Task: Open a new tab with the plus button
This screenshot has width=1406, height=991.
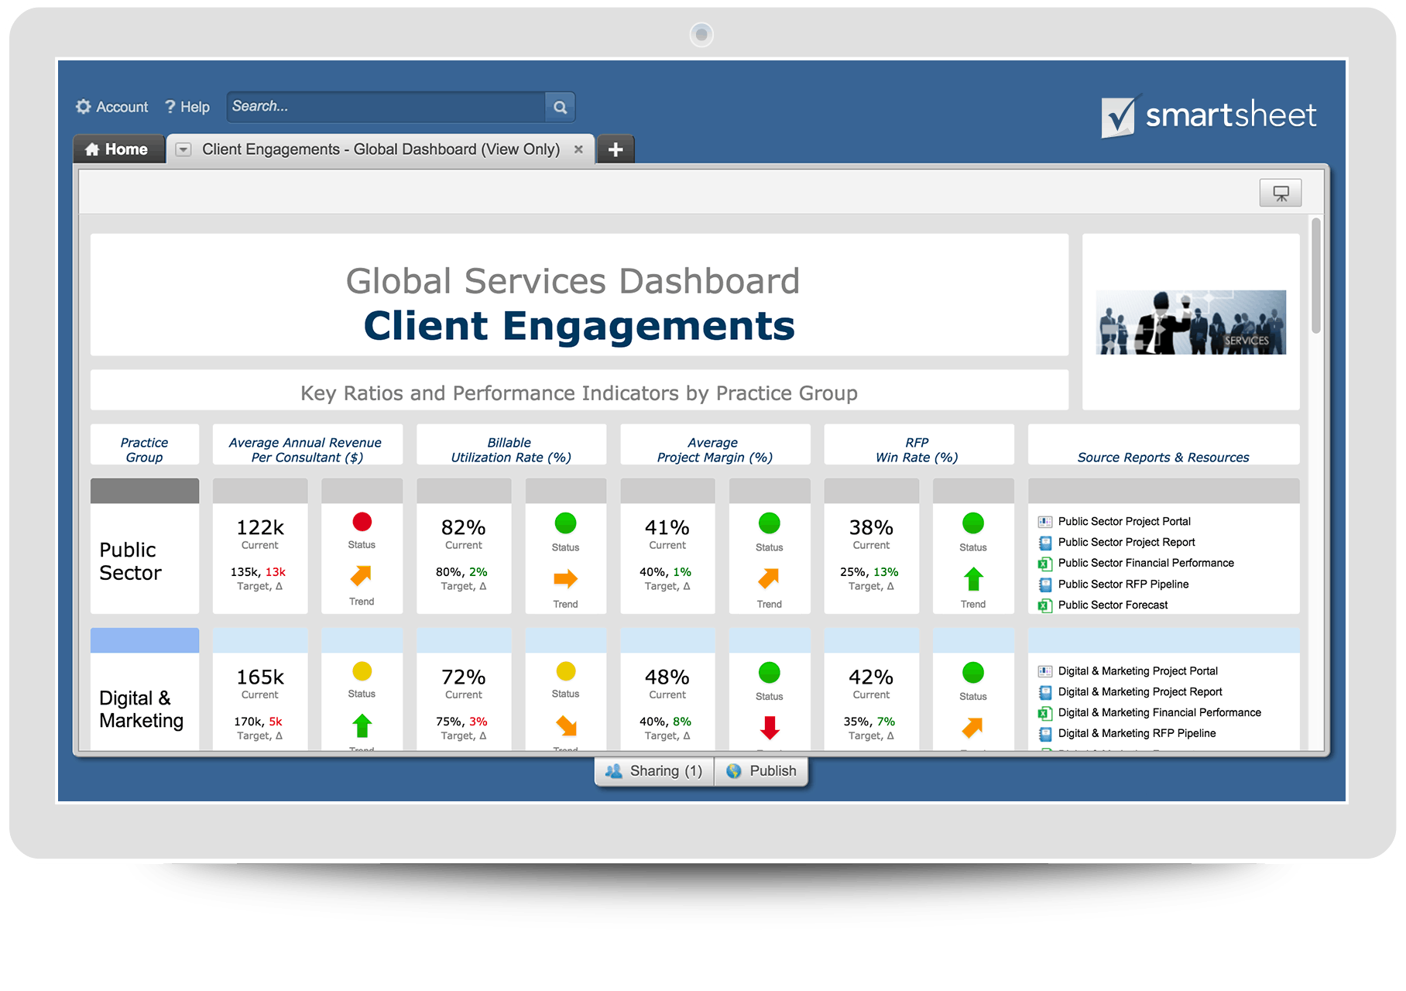Action: [x=615, y=149]
